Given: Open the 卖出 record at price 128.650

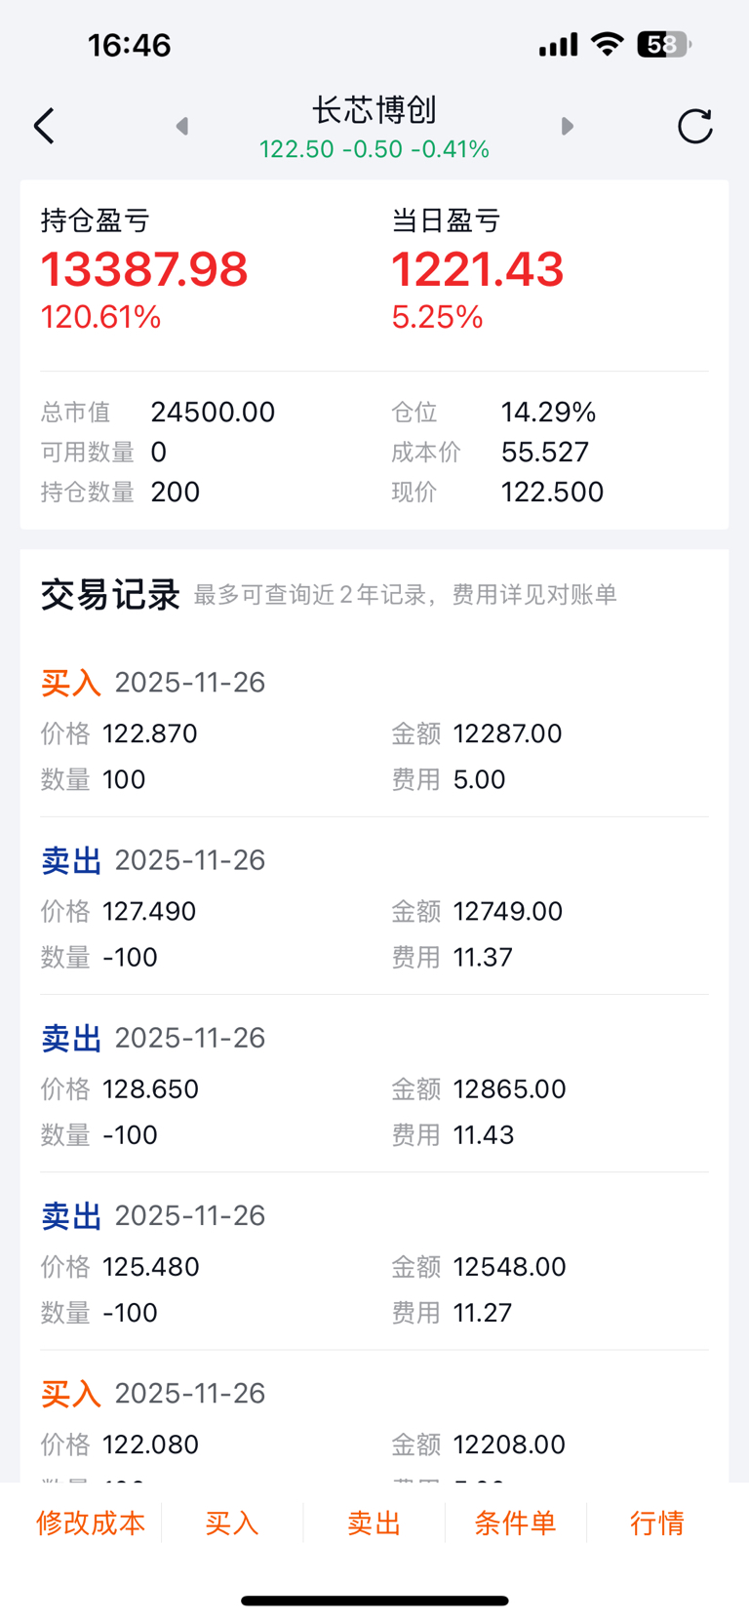Looking at the screenshot, I should (x=374, y=1087).
